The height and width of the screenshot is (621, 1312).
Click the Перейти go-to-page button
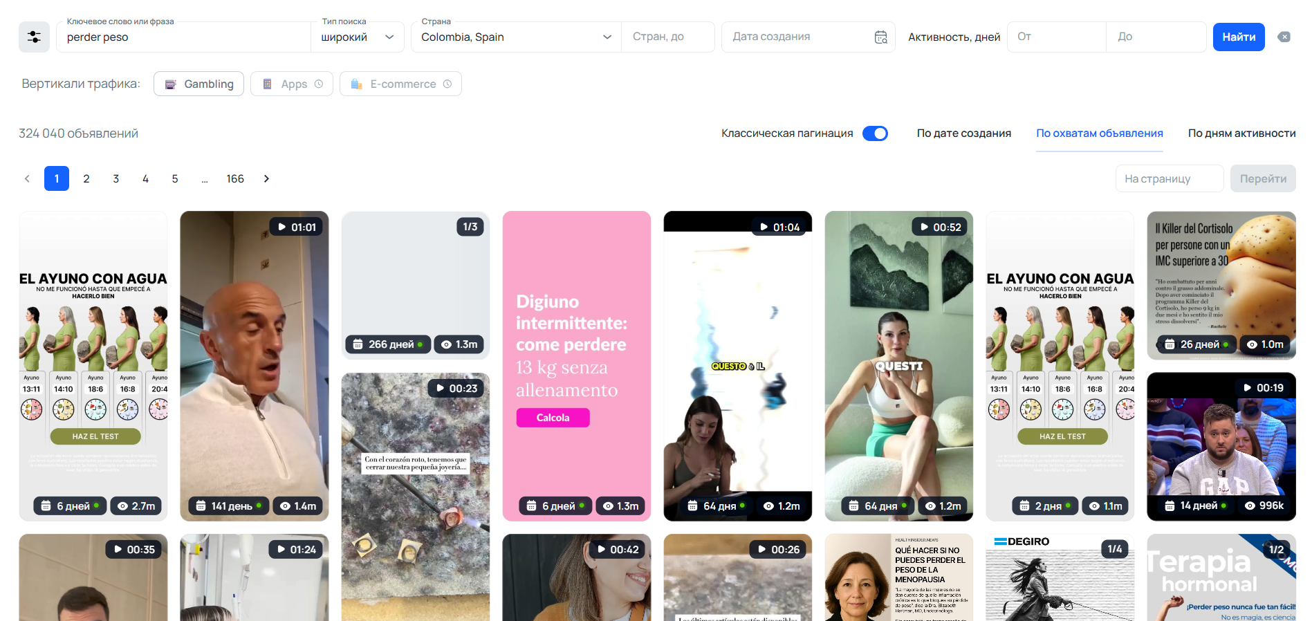1263,178
